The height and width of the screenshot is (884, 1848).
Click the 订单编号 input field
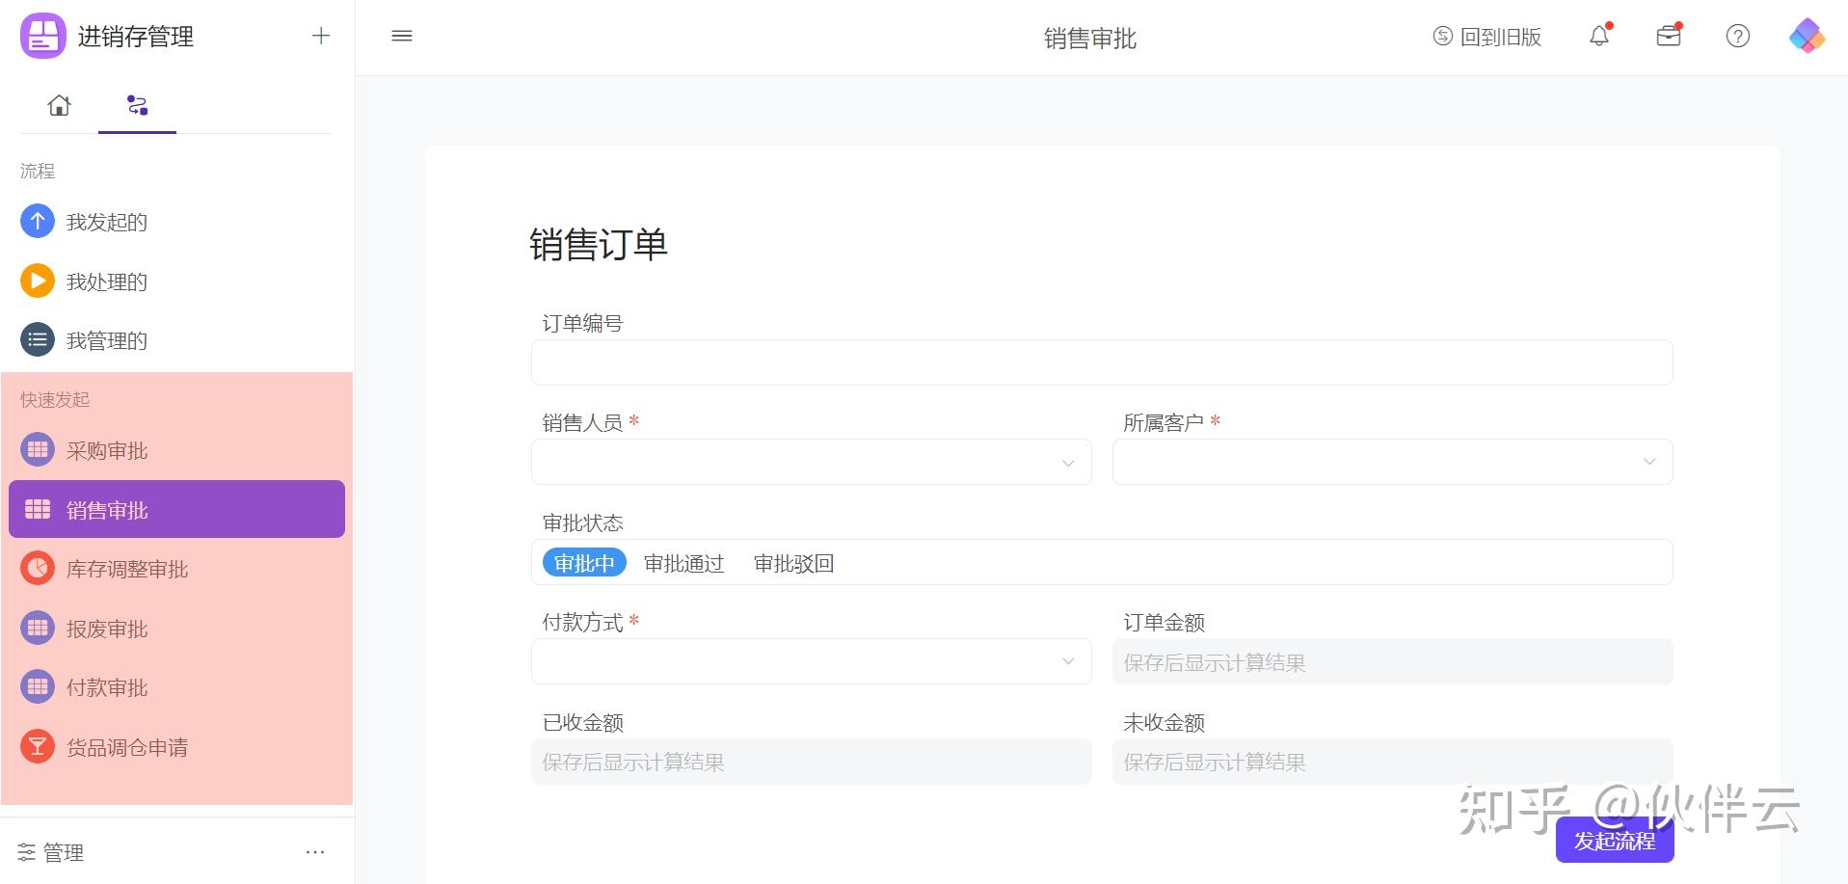(x=1101, y=363)
